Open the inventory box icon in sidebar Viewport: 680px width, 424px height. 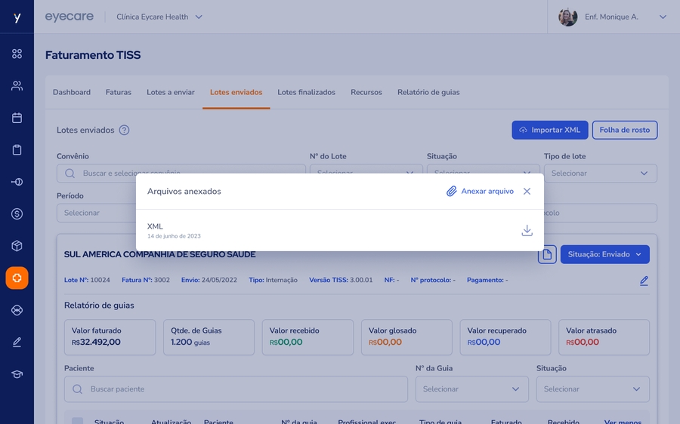(x=17, y=246)
